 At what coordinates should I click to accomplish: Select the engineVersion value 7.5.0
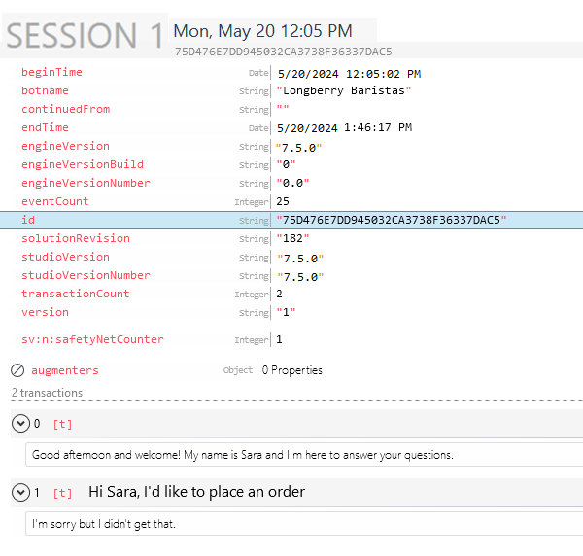point(299,147)
